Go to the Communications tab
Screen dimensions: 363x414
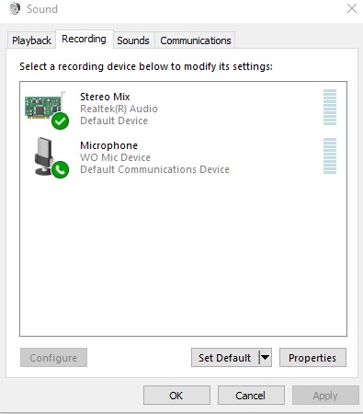point(196,40)
